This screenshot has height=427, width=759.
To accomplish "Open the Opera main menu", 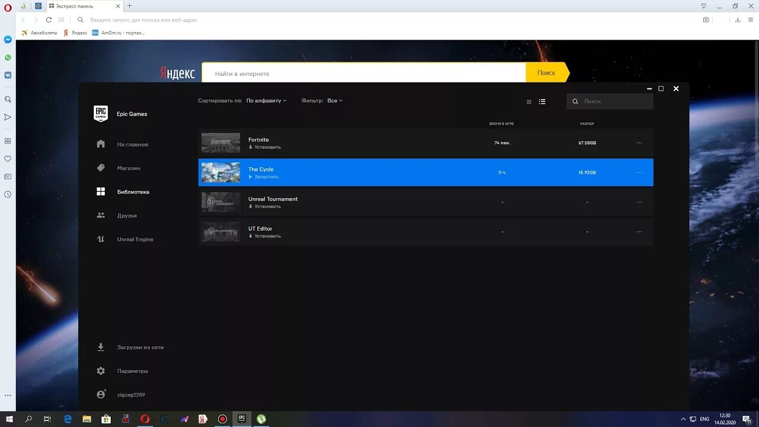I will 8,8.
